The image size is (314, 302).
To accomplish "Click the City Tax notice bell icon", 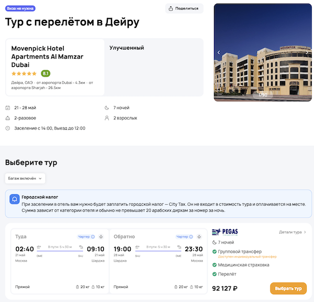I will point(15,199).
